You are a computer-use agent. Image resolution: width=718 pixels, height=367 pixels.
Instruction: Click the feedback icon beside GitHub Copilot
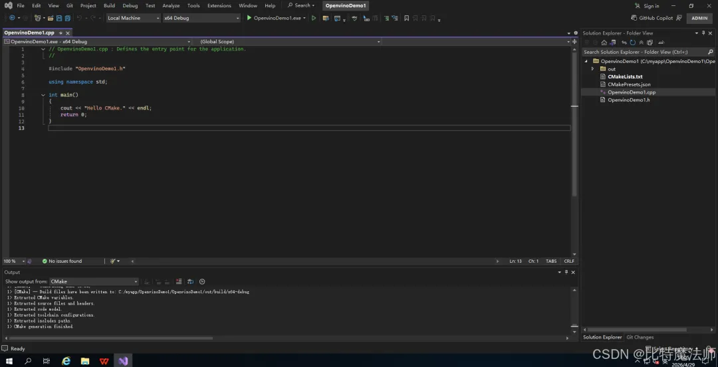pos(679,18)
